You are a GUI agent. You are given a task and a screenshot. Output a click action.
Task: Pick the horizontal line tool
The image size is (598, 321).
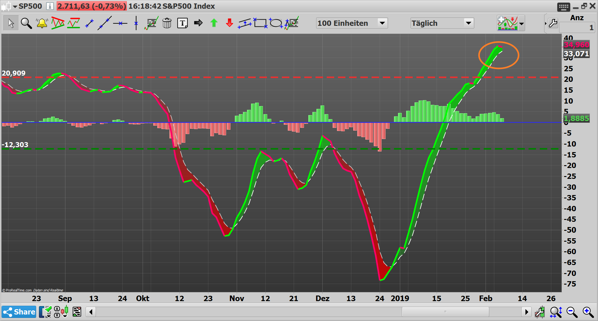coord(121,23)
